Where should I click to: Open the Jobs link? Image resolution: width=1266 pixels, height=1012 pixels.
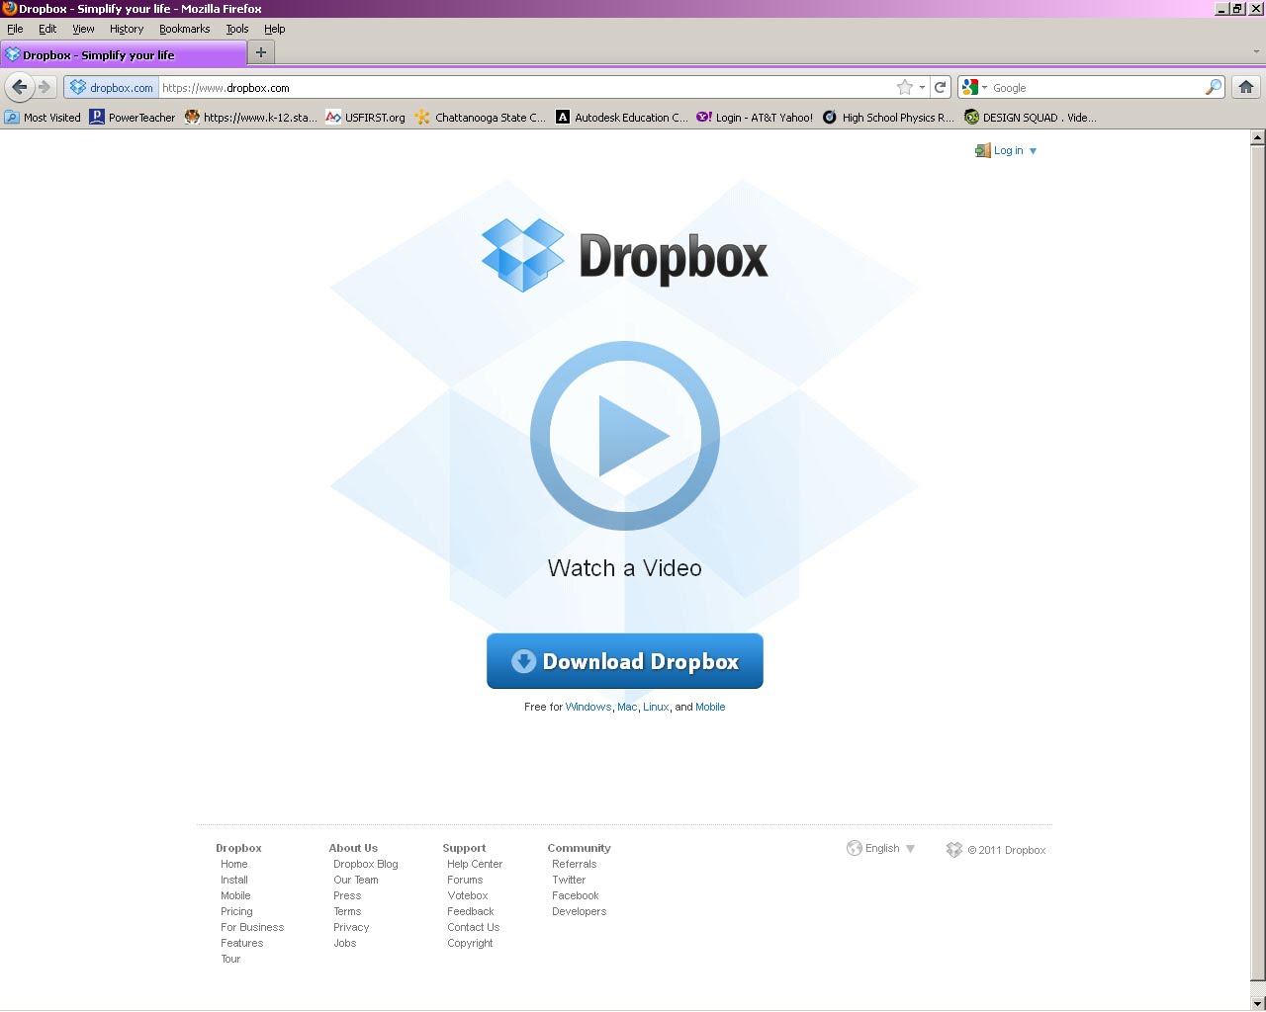[x=345, y=943]
